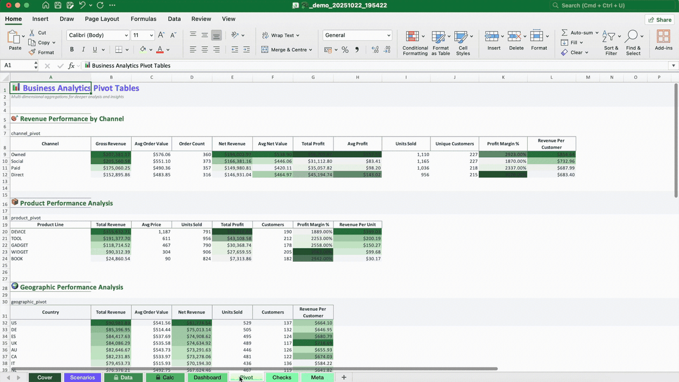Add a new worksheet with the plus button
The width and height of the screenshot is (679, 382).
pyautogui.click(x=343, y=377)
